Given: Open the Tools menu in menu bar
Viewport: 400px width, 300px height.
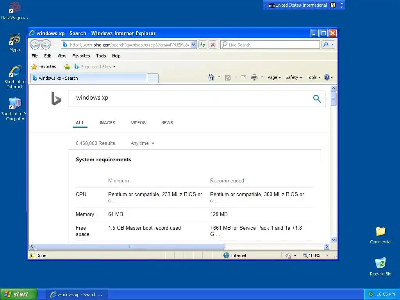Looking at the screenshot, I should point(101,56).
